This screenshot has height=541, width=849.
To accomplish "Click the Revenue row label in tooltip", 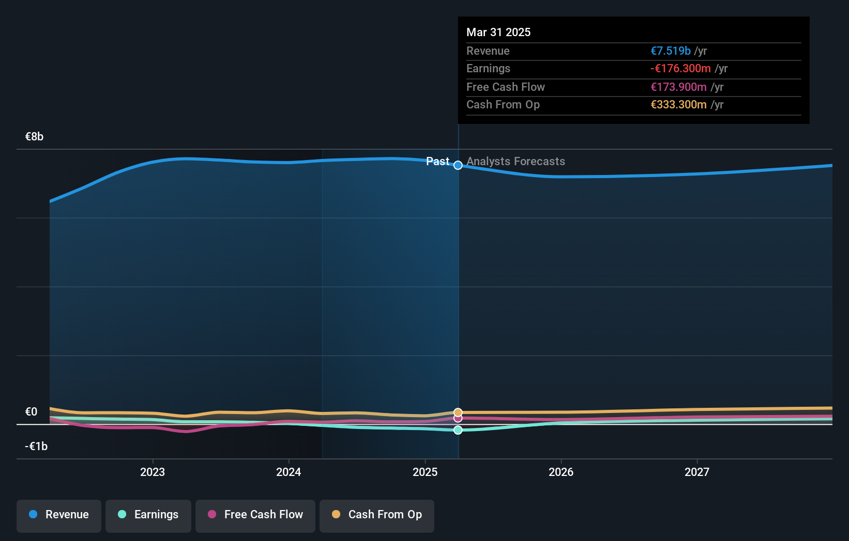I will (488, 51).
